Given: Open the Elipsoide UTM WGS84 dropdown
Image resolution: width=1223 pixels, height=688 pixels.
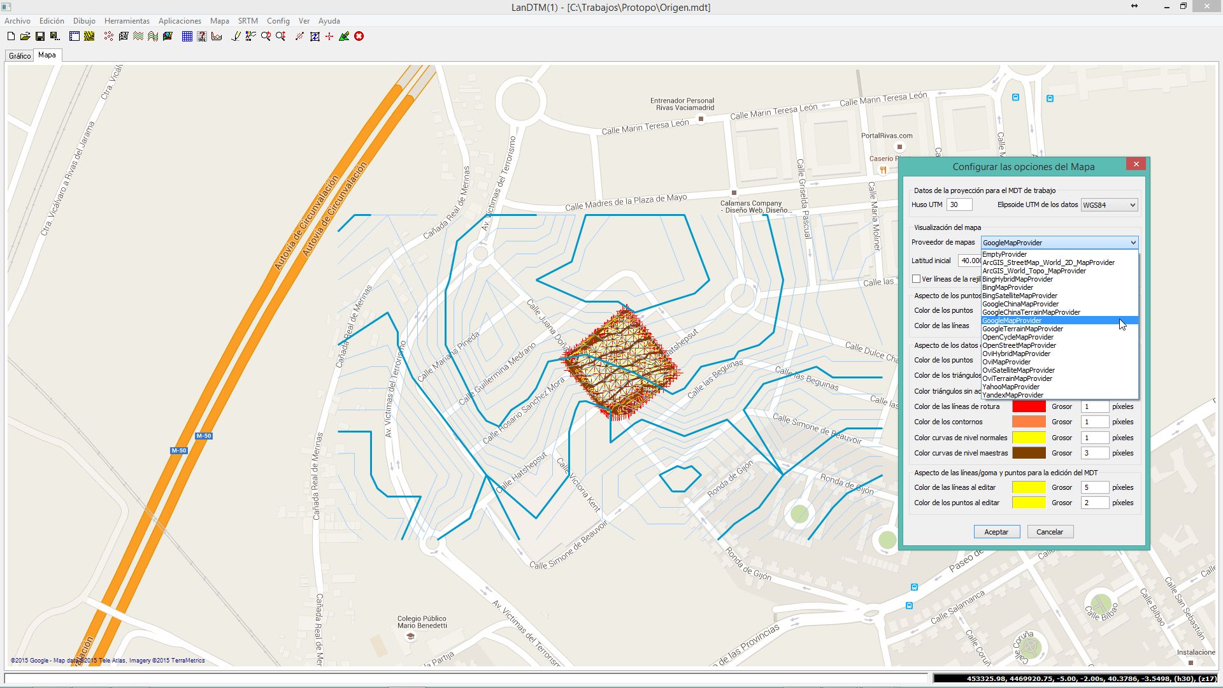Looking at the screenshot, I should [x=1110, y=205].
